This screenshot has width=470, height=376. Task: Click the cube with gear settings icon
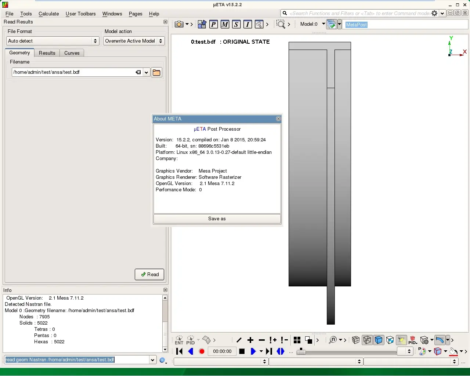(x=424, y=340)
